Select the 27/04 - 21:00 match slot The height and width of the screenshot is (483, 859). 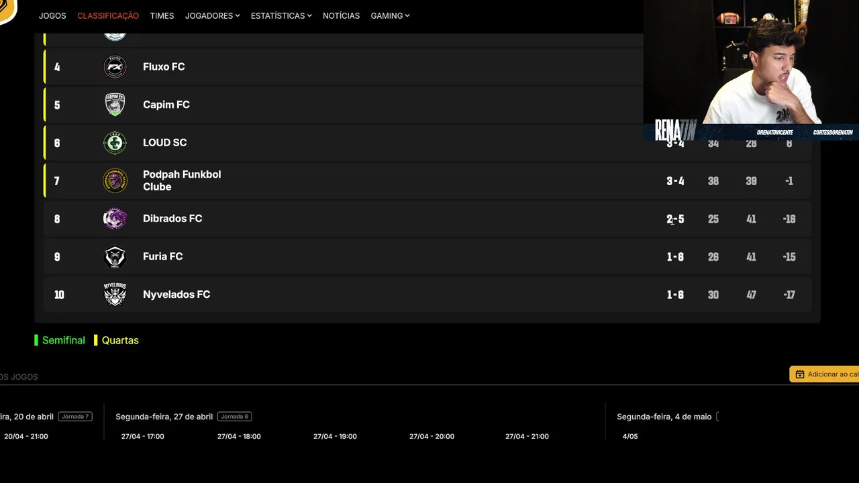[527, 436]
